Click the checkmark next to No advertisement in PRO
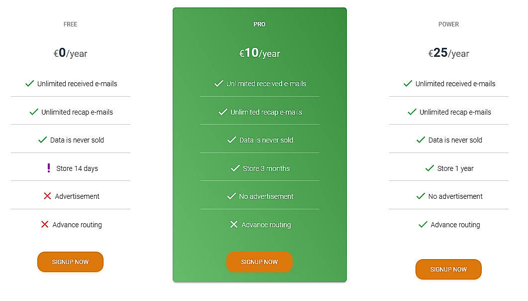Screen dimensions: 528x301 pos(231,196)
